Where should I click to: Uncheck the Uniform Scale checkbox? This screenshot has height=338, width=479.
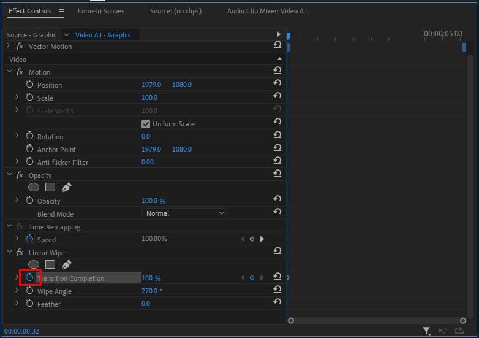146,123
